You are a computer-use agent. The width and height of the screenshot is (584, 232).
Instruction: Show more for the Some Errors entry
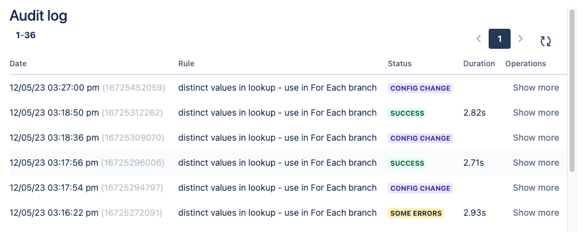tap(536, 213)
